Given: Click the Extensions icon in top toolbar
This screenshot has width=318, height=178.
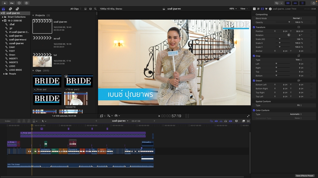Looking at the screenshot, I should [x=26, y=3].
